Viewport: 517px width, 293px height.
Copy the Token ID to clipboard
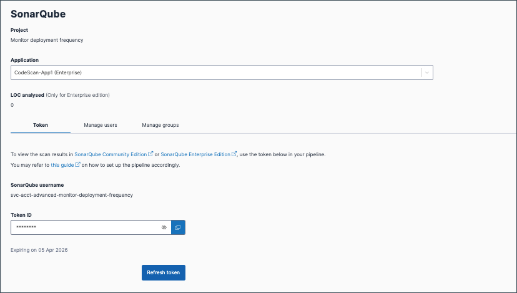click(x=178, y=227)
